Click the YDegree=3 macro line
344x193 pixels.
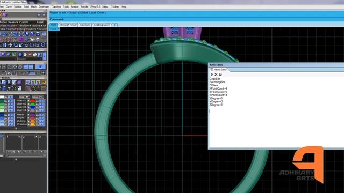[216, 102]
